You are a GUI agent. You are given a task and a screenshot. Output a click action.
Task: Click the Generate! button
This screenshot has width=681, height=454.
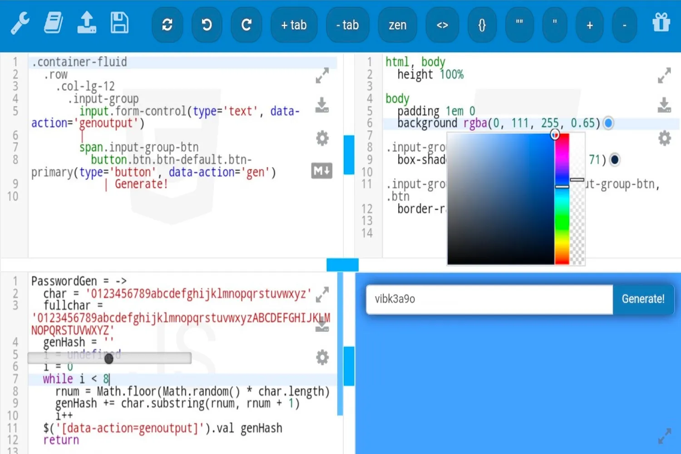pos(643,299)
